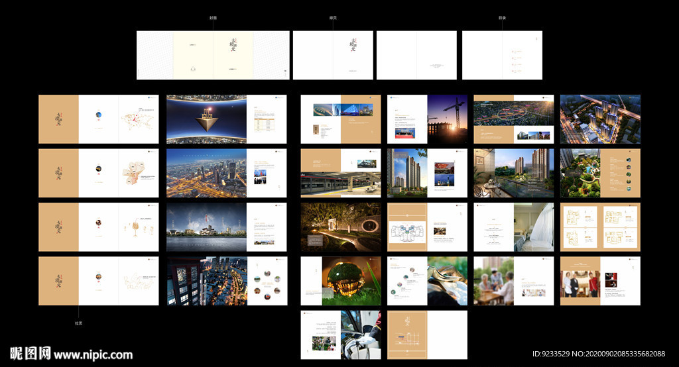Select the wide cover spread at top
The height and width of the screenshot is (367, 679).
[x=213, y=55]
